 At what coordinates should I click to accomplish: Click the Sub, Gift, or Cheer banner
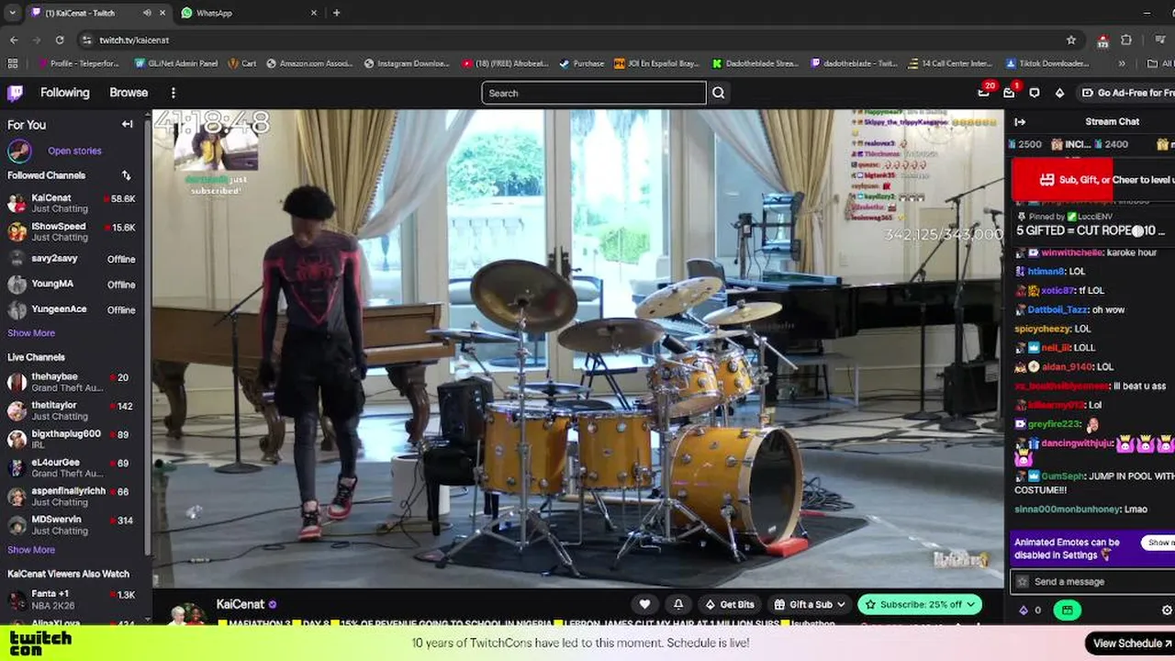pyautogui.click(x=1093, y=180)
